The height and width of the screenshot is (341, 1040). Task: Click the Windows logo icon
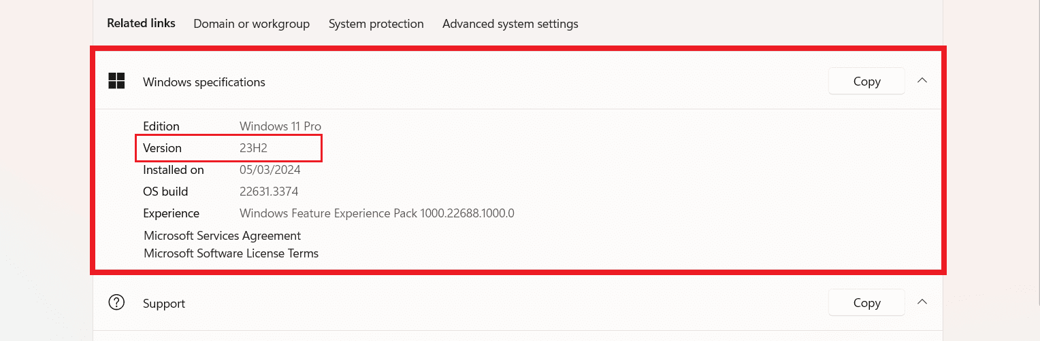(x=117, y=82)
